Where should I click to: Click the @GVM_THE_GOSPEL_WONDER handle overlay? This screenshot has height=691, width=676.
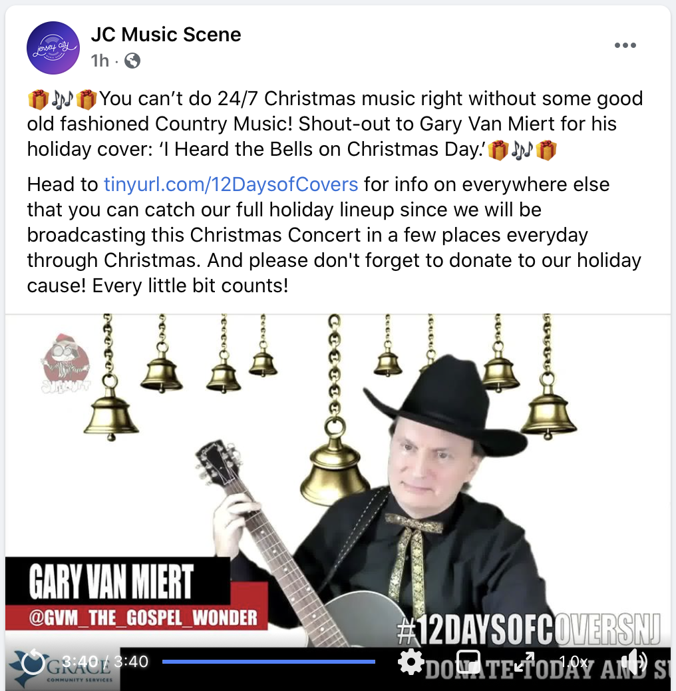143,618
